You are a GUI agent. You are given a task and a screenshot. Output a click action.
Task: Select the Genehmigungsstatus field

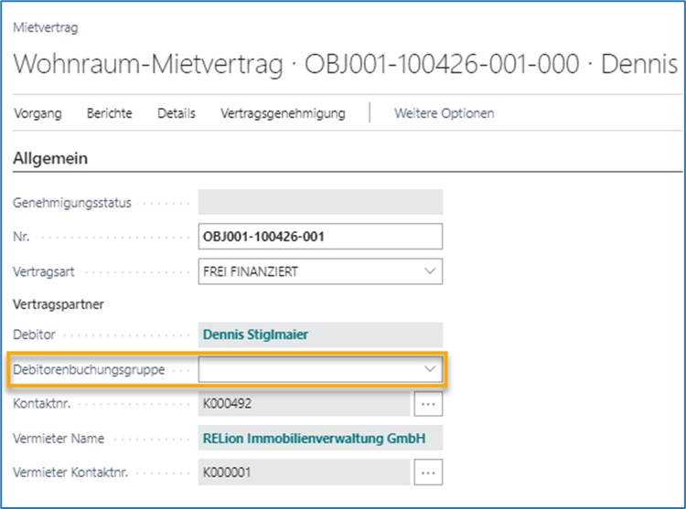pos(319,202)
